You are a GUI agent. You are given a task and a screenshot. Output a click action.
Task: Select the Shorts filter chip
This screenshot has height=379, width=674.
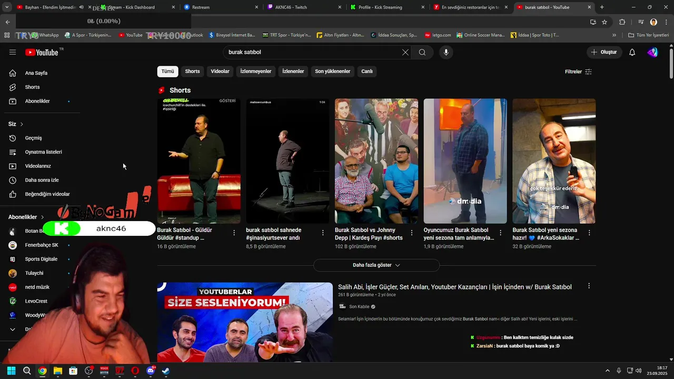pos(192,72)
